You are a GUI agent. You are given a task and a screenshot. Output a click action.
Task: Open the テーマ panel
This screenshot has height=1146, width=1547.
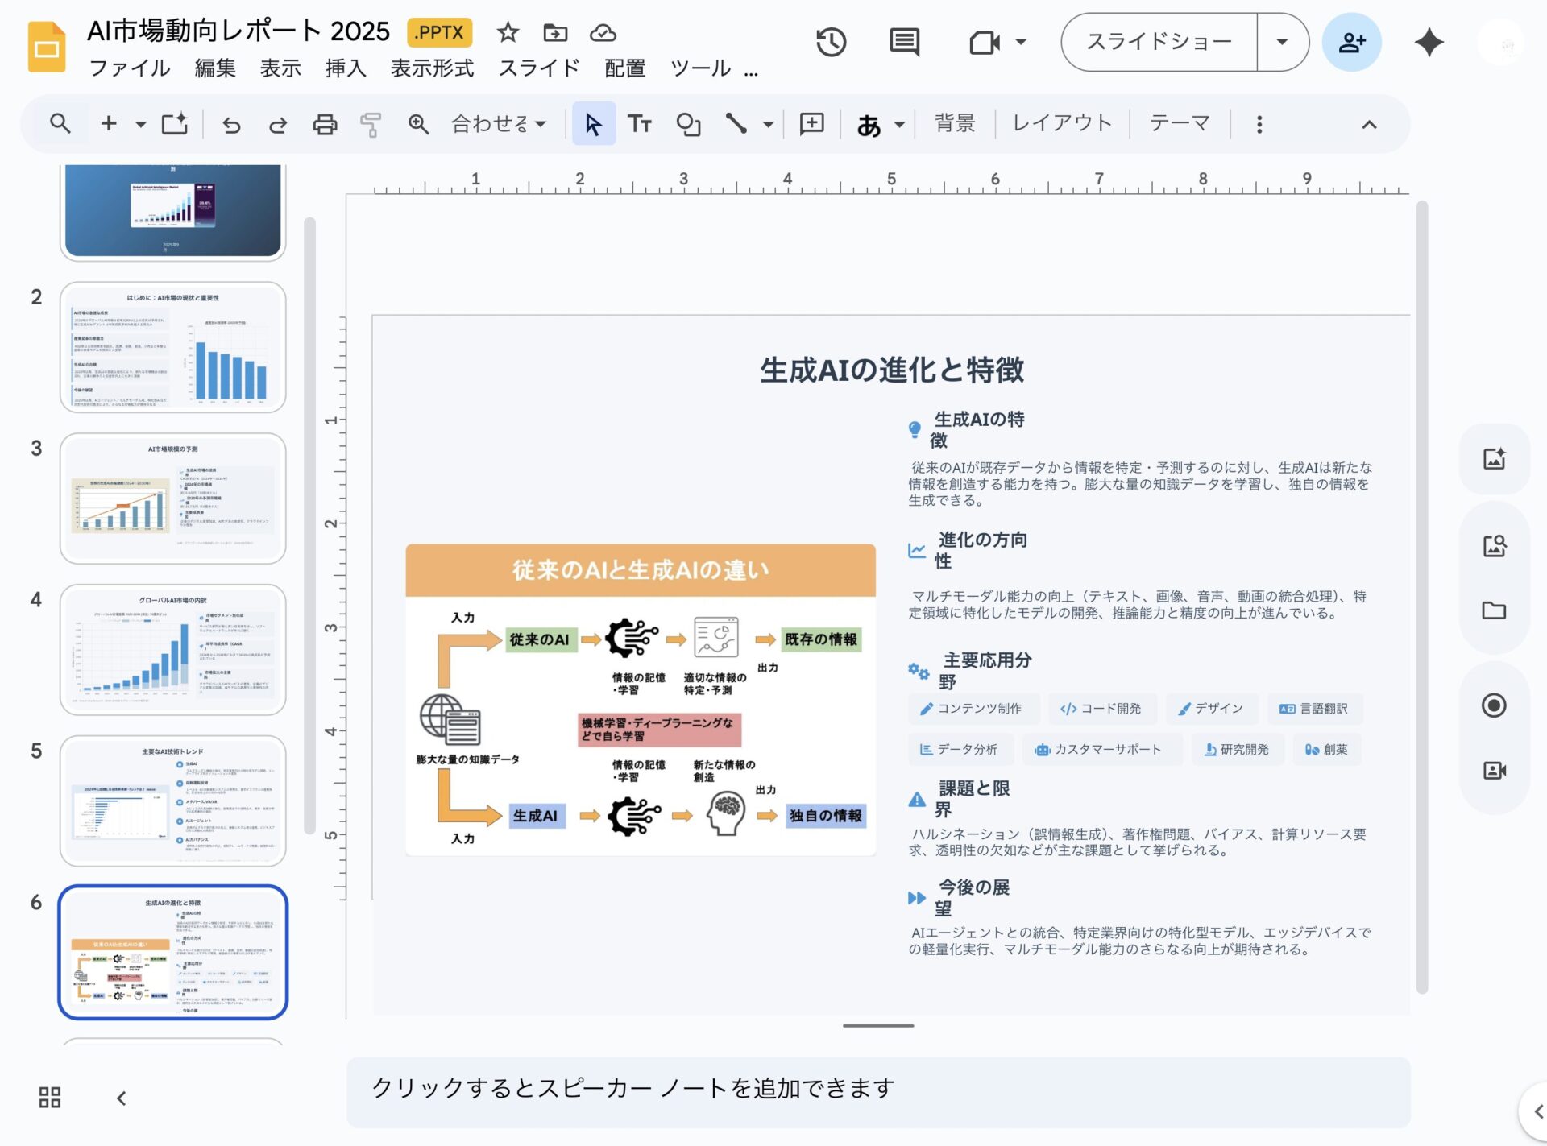click(1179, 123)
